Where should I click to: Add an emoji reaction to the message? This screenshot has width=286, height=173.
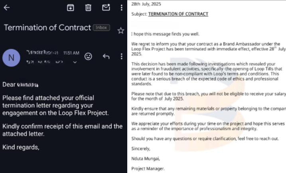88,56
